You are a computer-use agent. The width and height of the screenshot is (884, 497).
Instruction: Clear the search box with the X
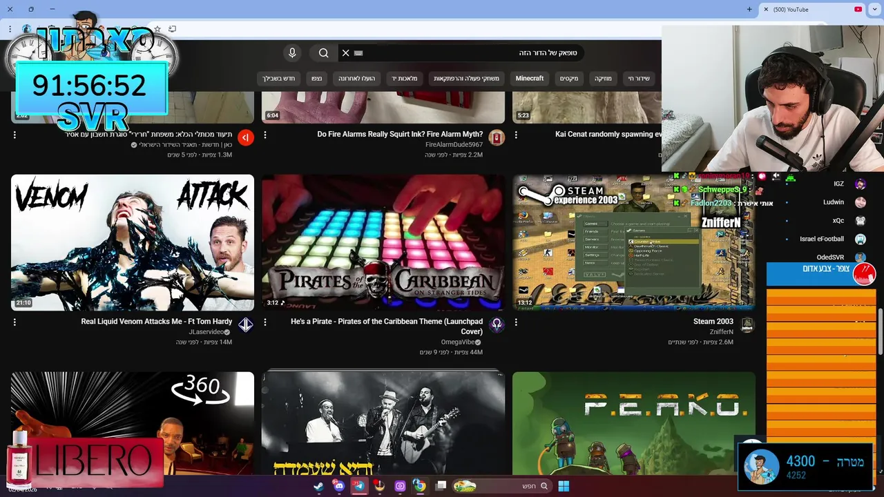[x=346, y=53]
